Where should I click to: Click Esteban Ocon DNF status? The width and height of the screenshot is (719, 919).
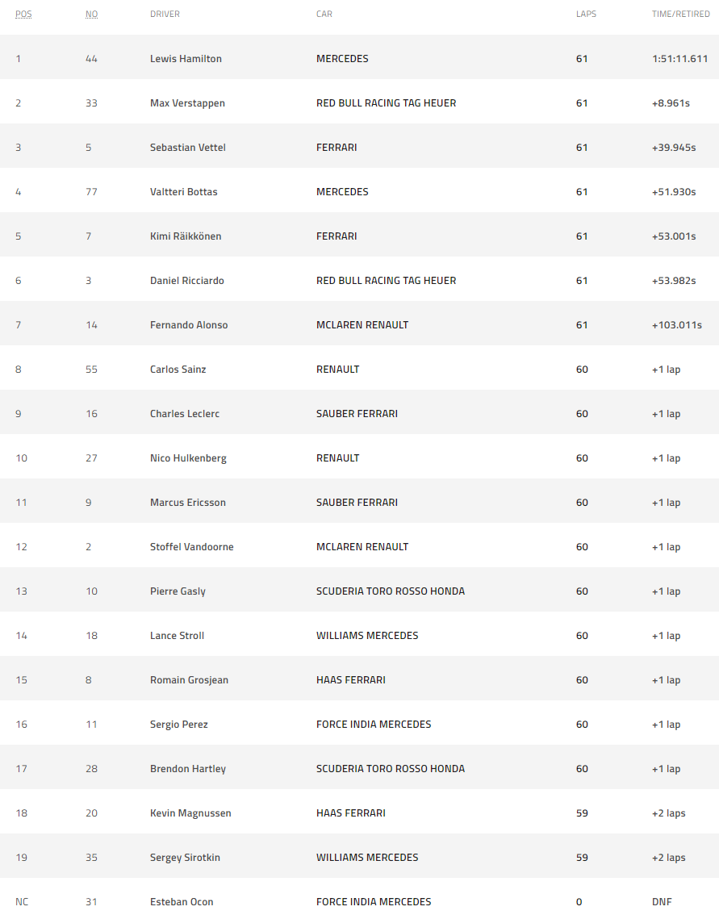661,902
